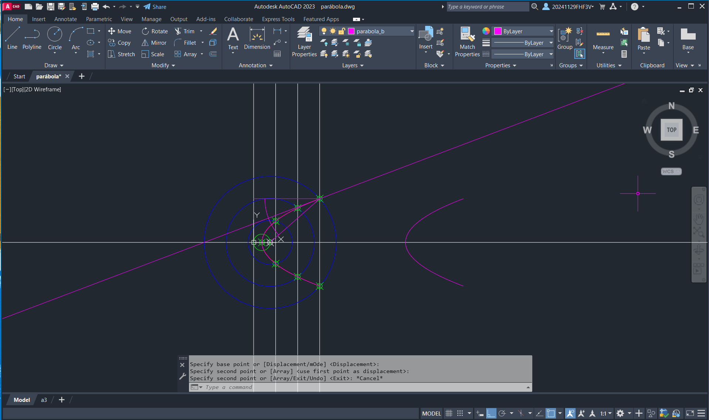Expand the Modify panel
The height and width of the screenshot is (420, 709).
point(163,65)
